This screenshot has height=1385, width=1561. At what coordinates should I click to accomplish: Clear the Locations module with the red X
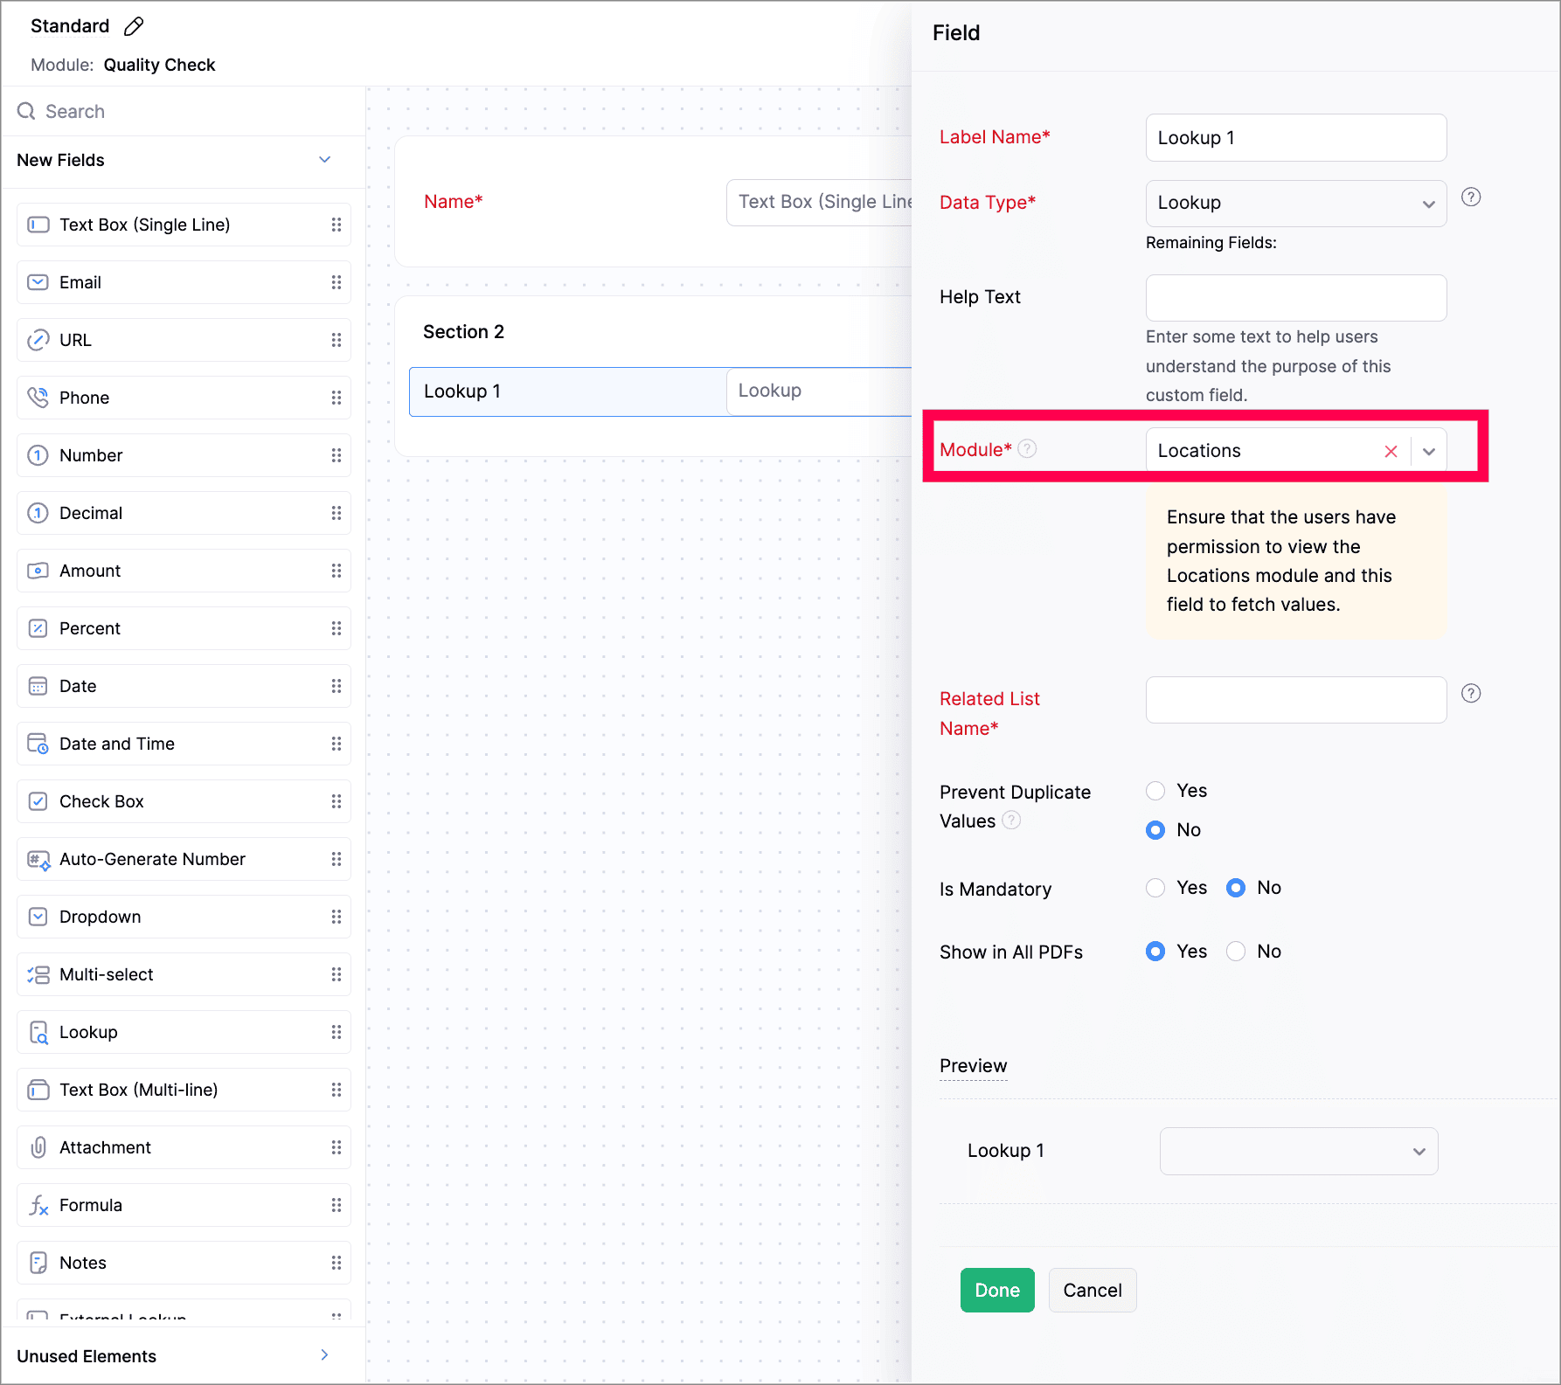[x=1391, y=451]
